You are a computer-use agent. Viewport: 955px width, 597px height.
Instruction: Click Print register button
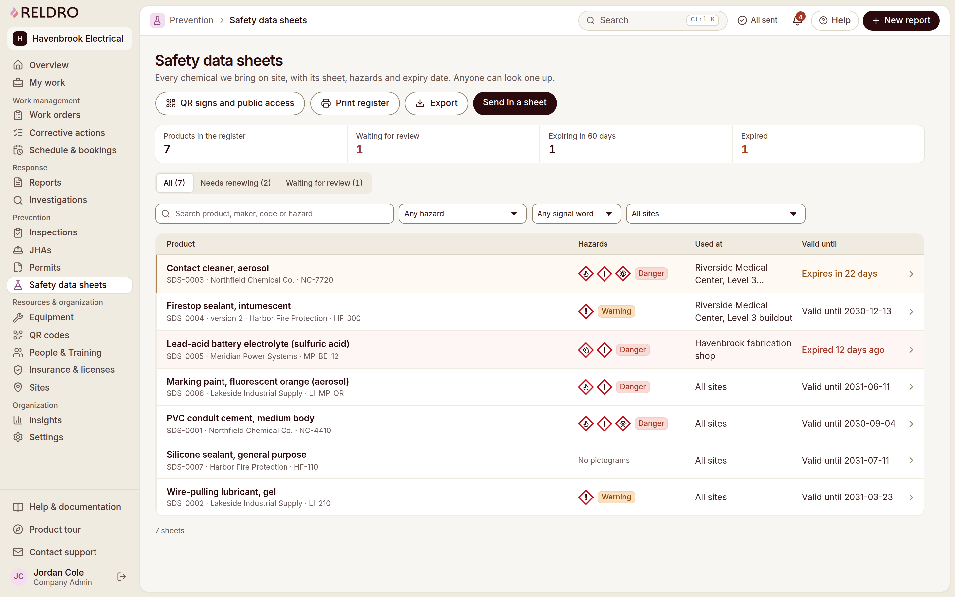coord(355,103)
